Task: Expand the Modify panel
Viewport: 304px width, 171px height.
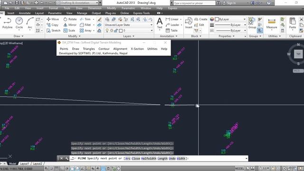Action: click(74, 36)
